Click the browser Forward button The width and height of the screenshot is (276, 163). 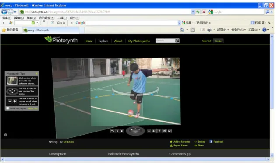point(11,12)
